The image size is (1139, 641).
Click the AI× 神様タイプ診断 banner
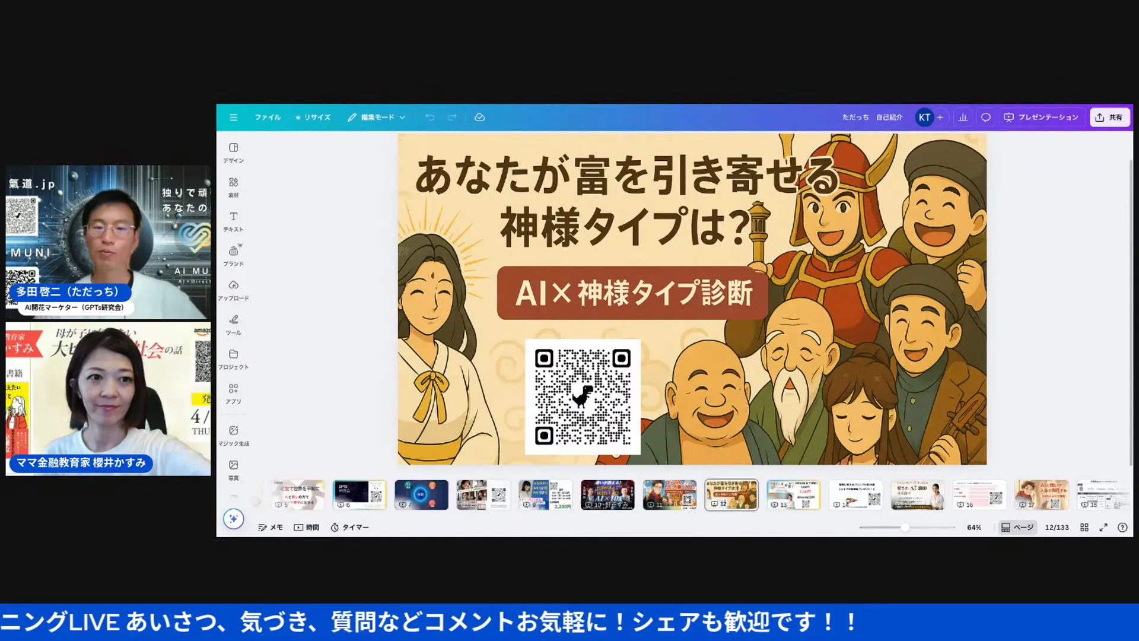click(x=632, y=293)
